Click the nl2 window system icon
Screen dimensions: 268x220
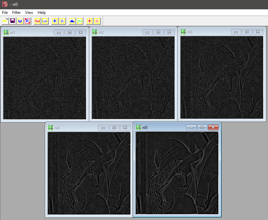tap(95, 32)
